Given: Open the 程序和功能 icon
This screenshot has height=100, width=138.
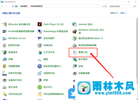Looking at the screenshot, I should coord(4,45).
